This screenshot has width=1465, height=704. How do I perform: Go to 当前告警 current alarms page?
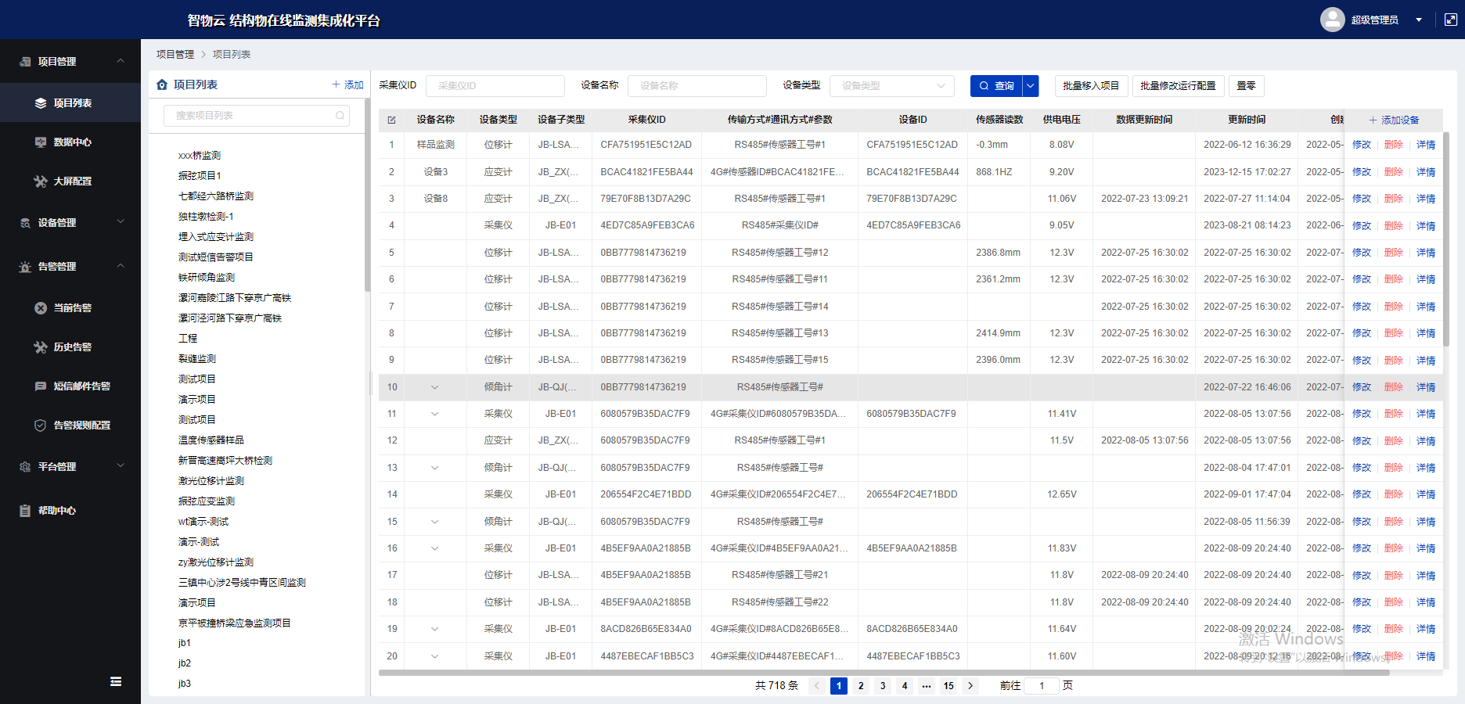pos(72,308)
